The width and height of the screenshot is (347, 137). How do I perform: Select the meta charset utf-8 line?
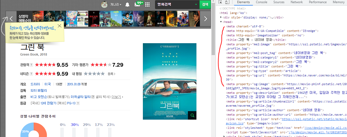pyautogui.click(x=245, y=26)
